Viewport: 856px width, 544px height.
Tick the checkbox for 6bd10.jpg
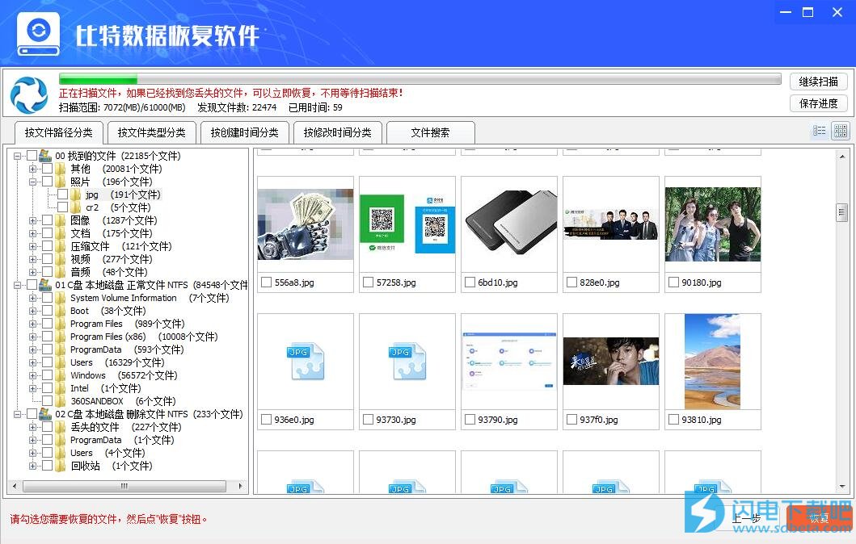(470, 282)
